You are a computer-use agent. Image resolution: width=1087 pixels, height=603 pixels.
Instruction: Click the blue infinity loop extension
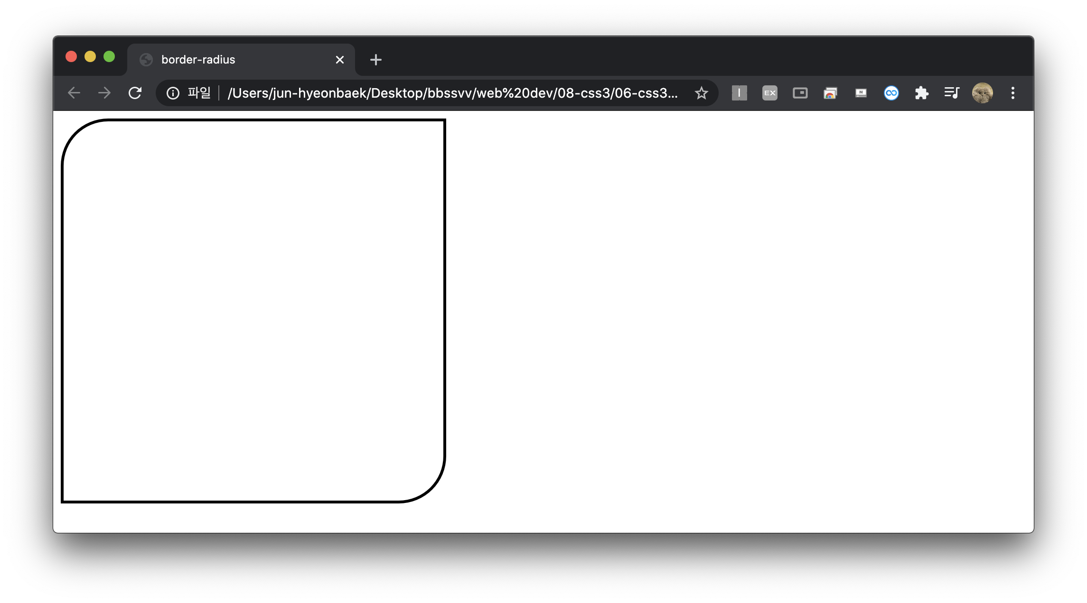891,93
